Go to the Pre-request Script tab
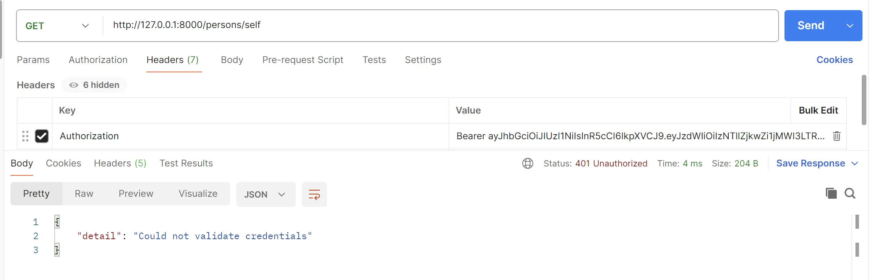The image size is (882, 280). tap(303, 60)
